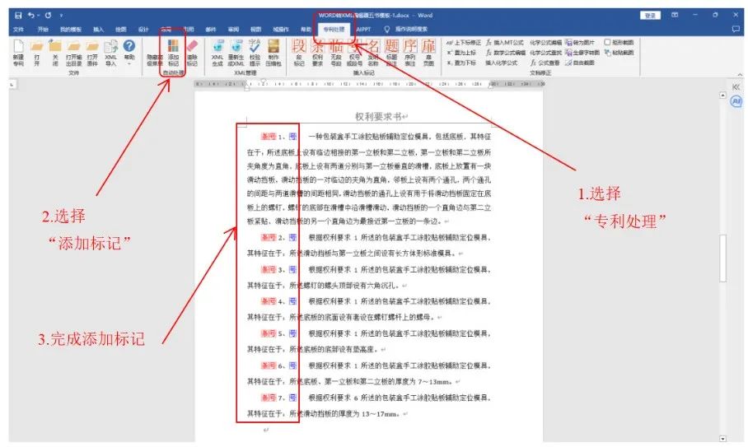748x447 pixels.
Task: Click 数学公式编辑 math formula editor
Action: 506,53
